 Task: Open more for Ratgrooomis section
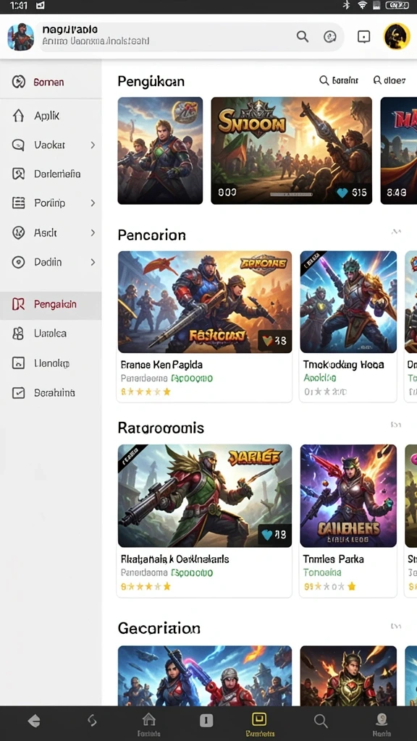[x=396, y=425]
